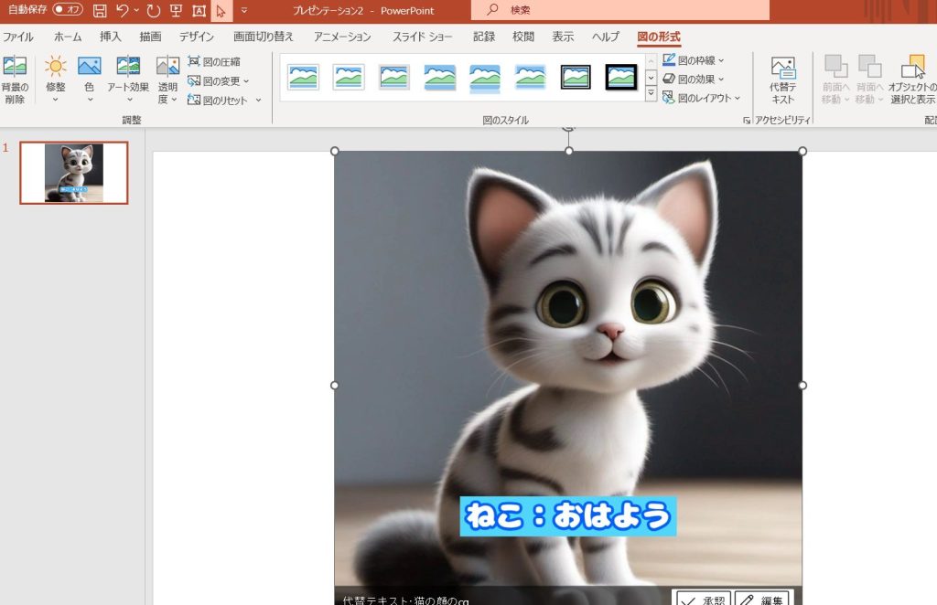This screenshot has height=605, width=937.
Task: Switch to the Animations (アニメーション) tab
Action: 342,37
